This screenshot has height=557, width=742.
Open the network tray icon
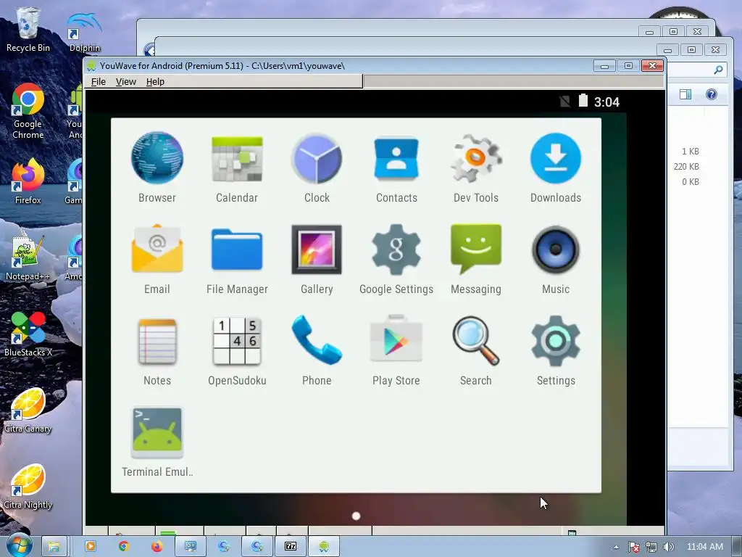coord(651,547)
